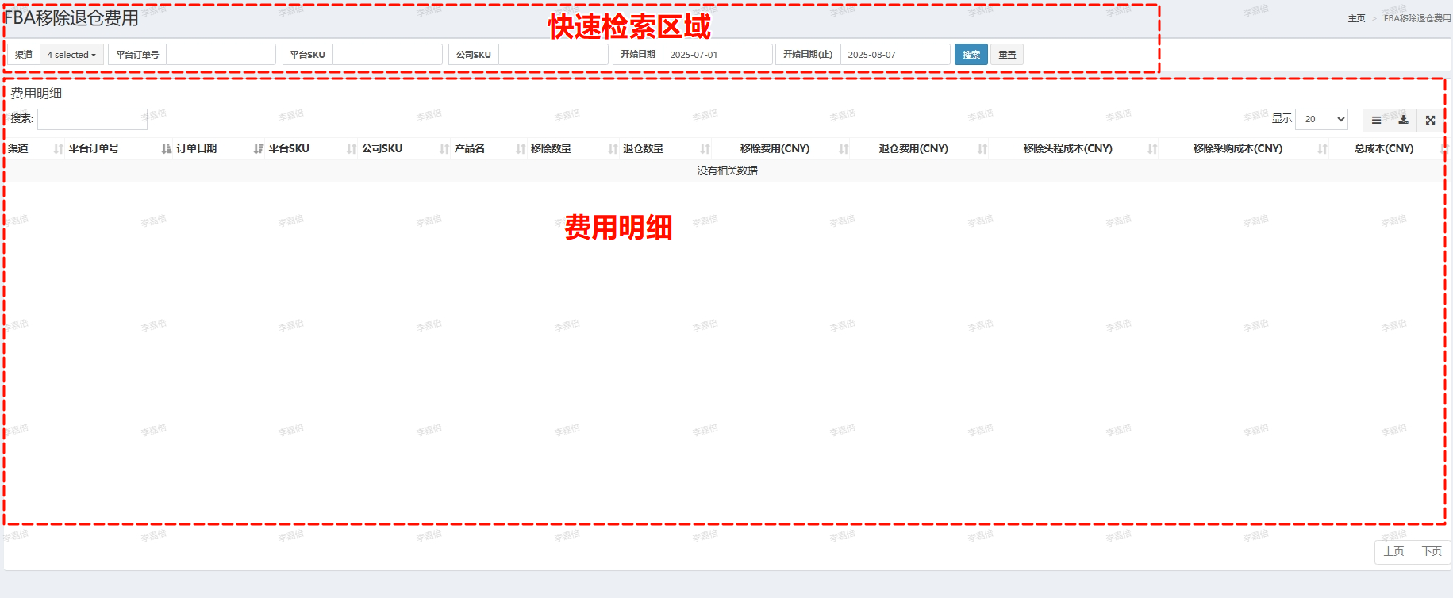Click the 开始日期 field showing 2025-07-01

tap(717, 55)
